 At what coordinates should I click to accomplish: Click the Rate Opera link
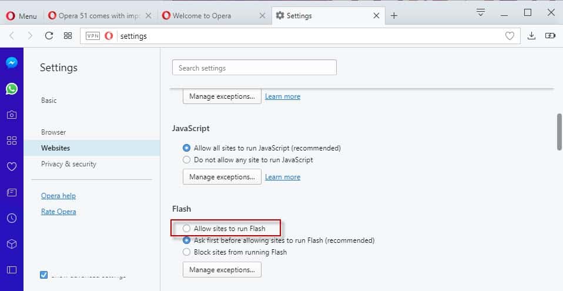(59, 212)
